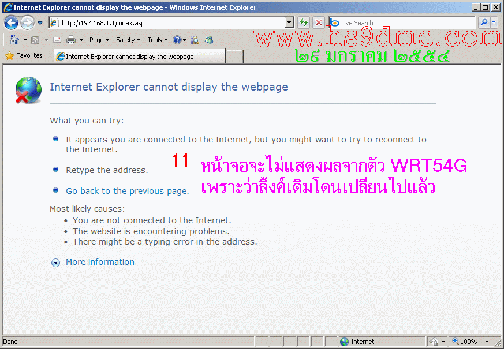The image size is (504, 349).
Task: Print page with the printer icon
Action: (x=70, y=40)
